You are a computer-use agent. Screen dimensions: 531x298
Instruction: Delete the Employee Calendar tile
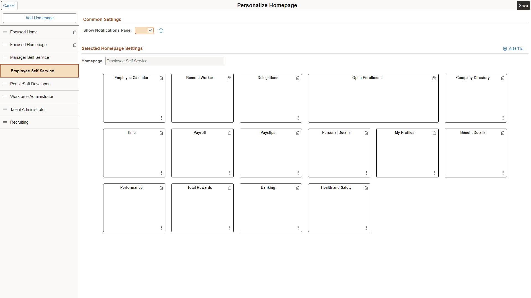[x=161, y=78]
